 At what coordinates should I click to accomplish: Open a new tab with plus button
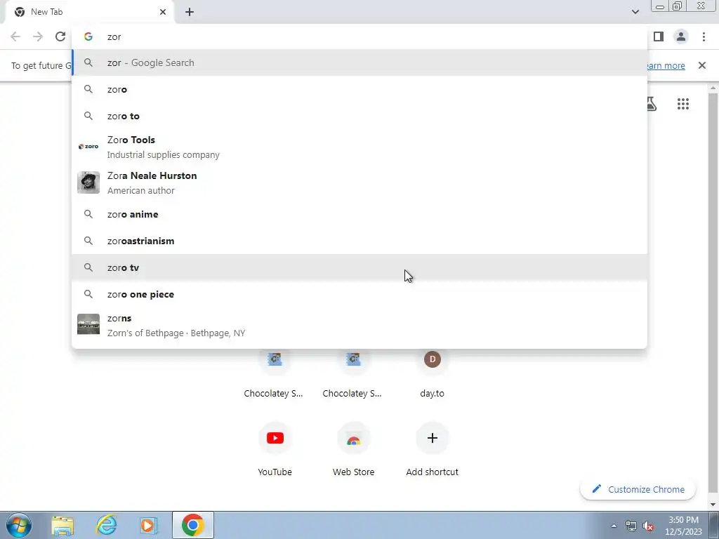(x=190, y=12)
